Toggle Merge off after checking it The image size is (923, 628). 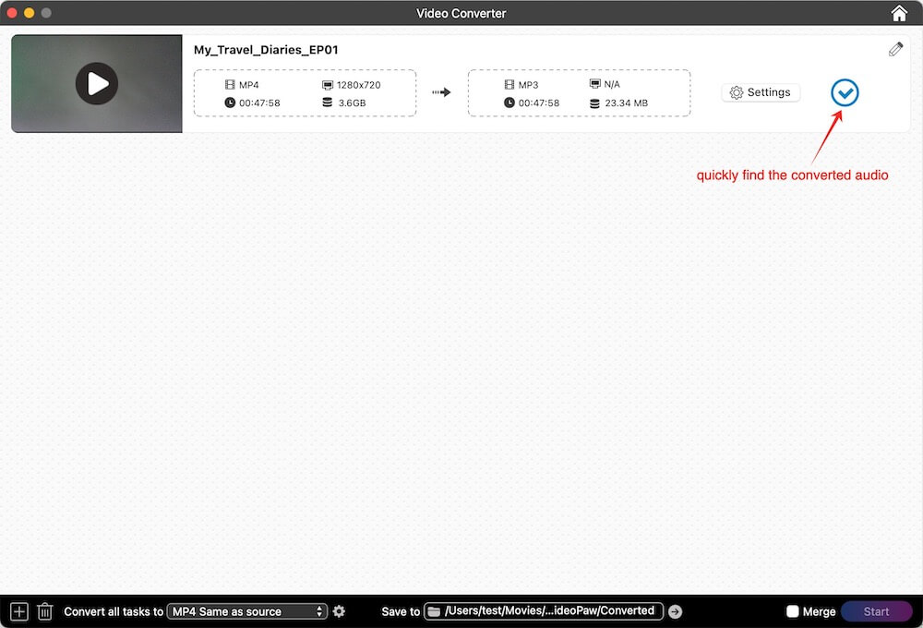pos(794,610)
